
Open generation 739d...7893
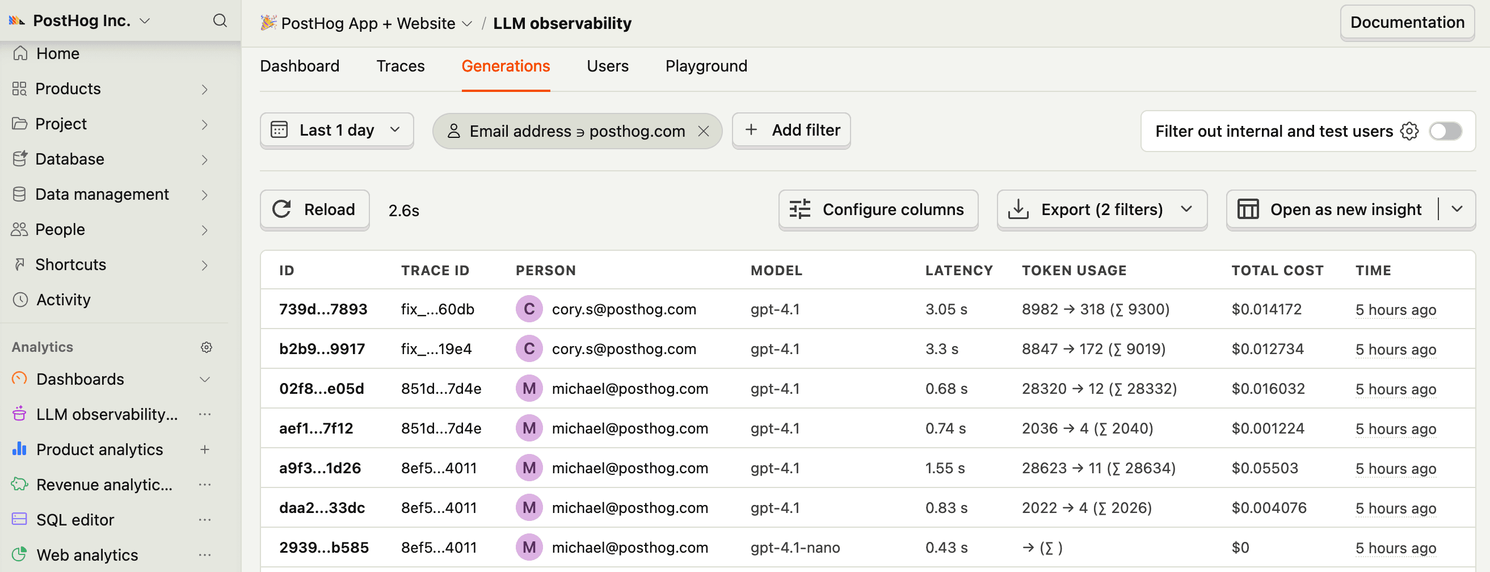coord(323,309)
